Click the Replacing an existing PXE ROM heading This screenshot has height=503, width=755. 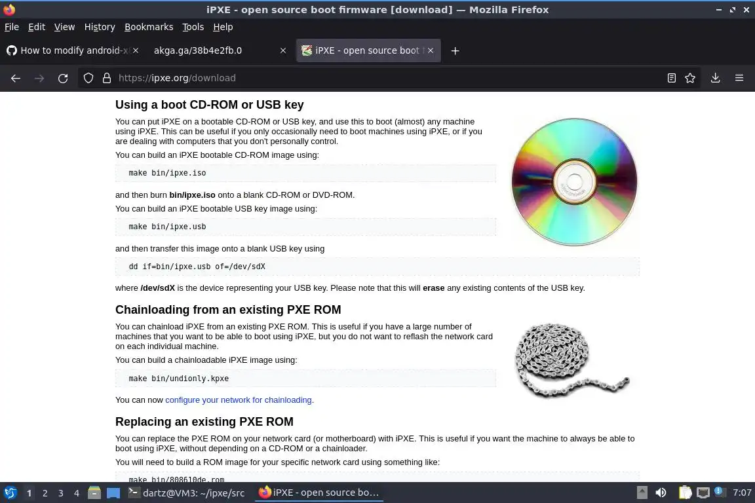coord(204,422)
